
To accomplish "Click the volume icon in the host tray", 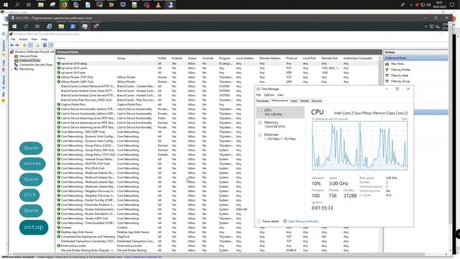I will pos(428,5).
